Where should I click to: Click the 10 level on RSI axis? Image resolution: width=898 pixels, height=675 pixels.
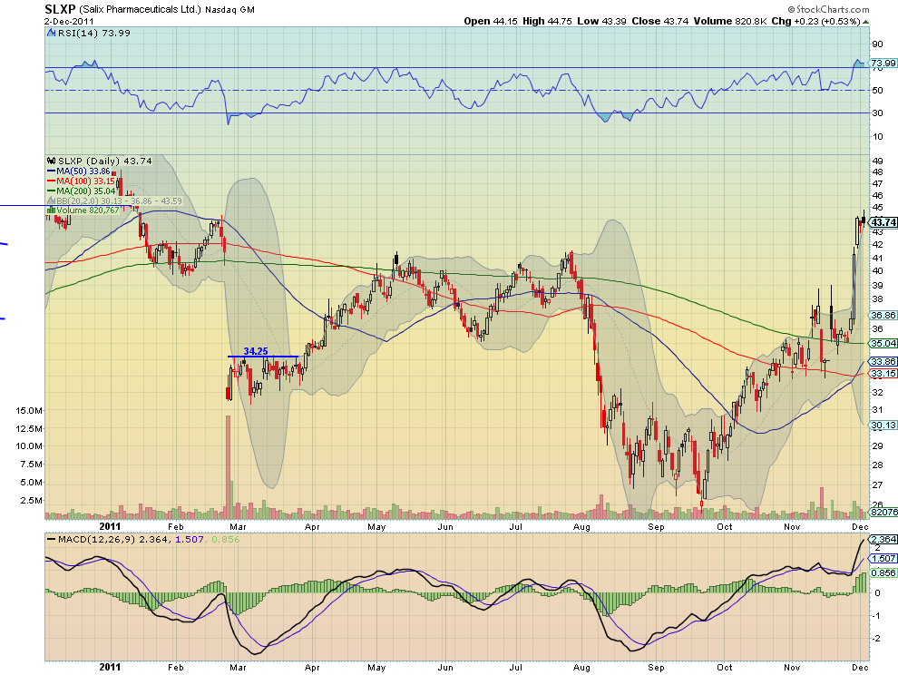click(877, 136)
